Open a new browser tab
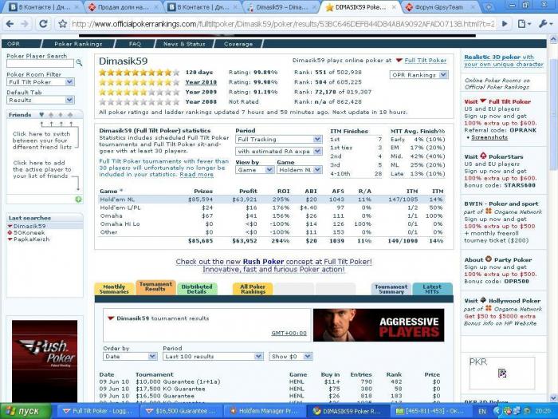 [x=489, y=6]
